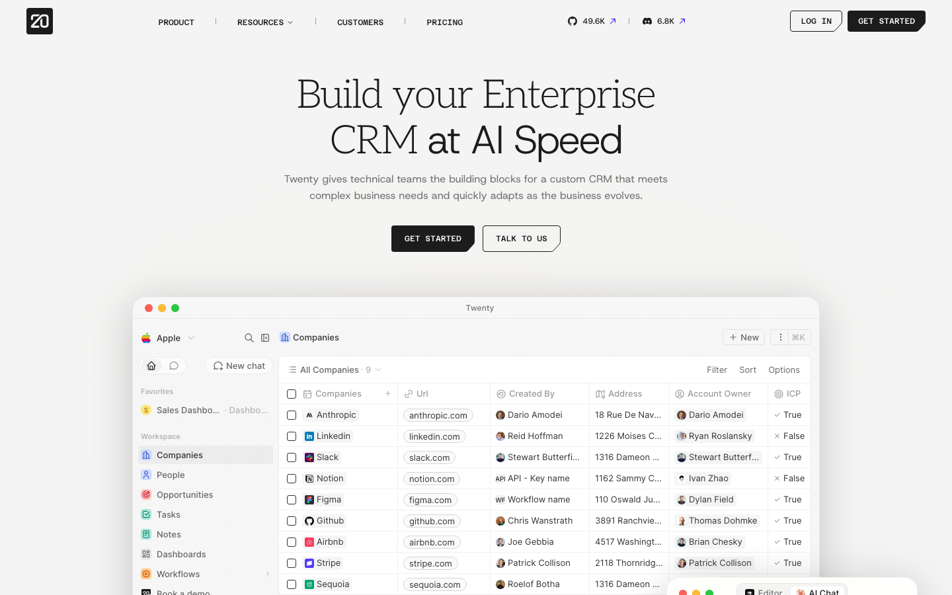This screenshot has height=595, width=952.
Task: Click the Tasks checkmark icon in sidebar
Action: tap(146, 514)
